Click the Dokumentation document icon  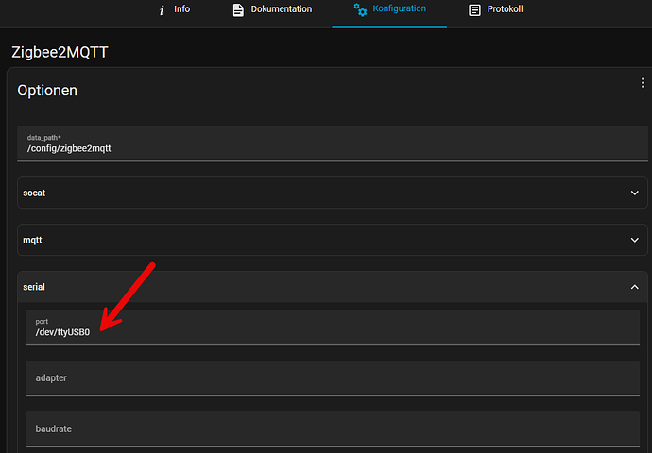click(238, 10)
